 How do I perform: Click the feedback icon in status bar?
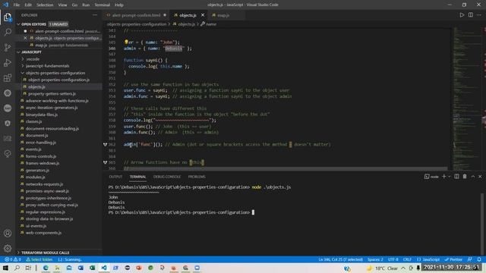[x=470, y=259]
